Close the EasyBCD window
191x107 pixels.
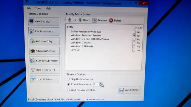[x=144, y=3]
